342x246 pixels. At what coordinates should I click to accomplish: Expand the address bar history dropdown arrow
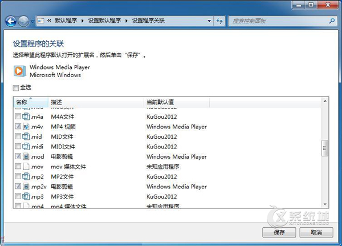[x=209, y=21]
